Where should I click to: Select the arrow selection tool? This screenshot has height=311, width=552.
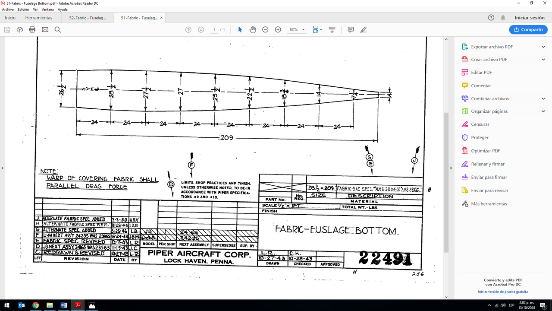(240, 29)
